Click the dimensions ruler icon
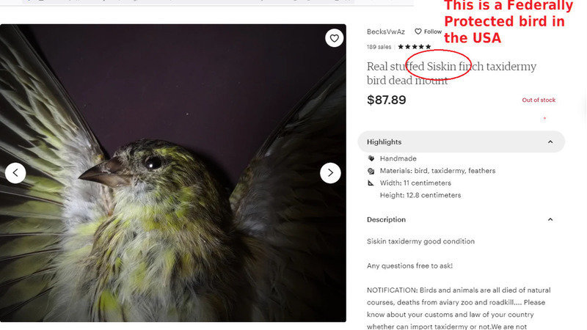Image resolution: width=587 pixels, height=330 pixels. click(x=371, y=183)
